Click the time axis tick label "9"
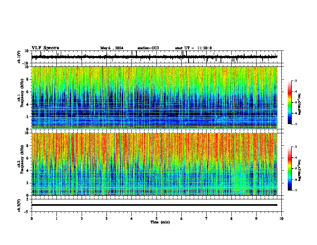317x245 pixels. point(256,219)
